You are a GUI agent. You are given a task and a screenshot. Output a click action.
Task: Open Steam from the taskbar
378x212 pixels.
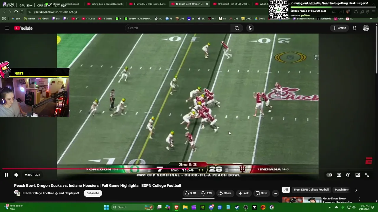coord(237,207)
